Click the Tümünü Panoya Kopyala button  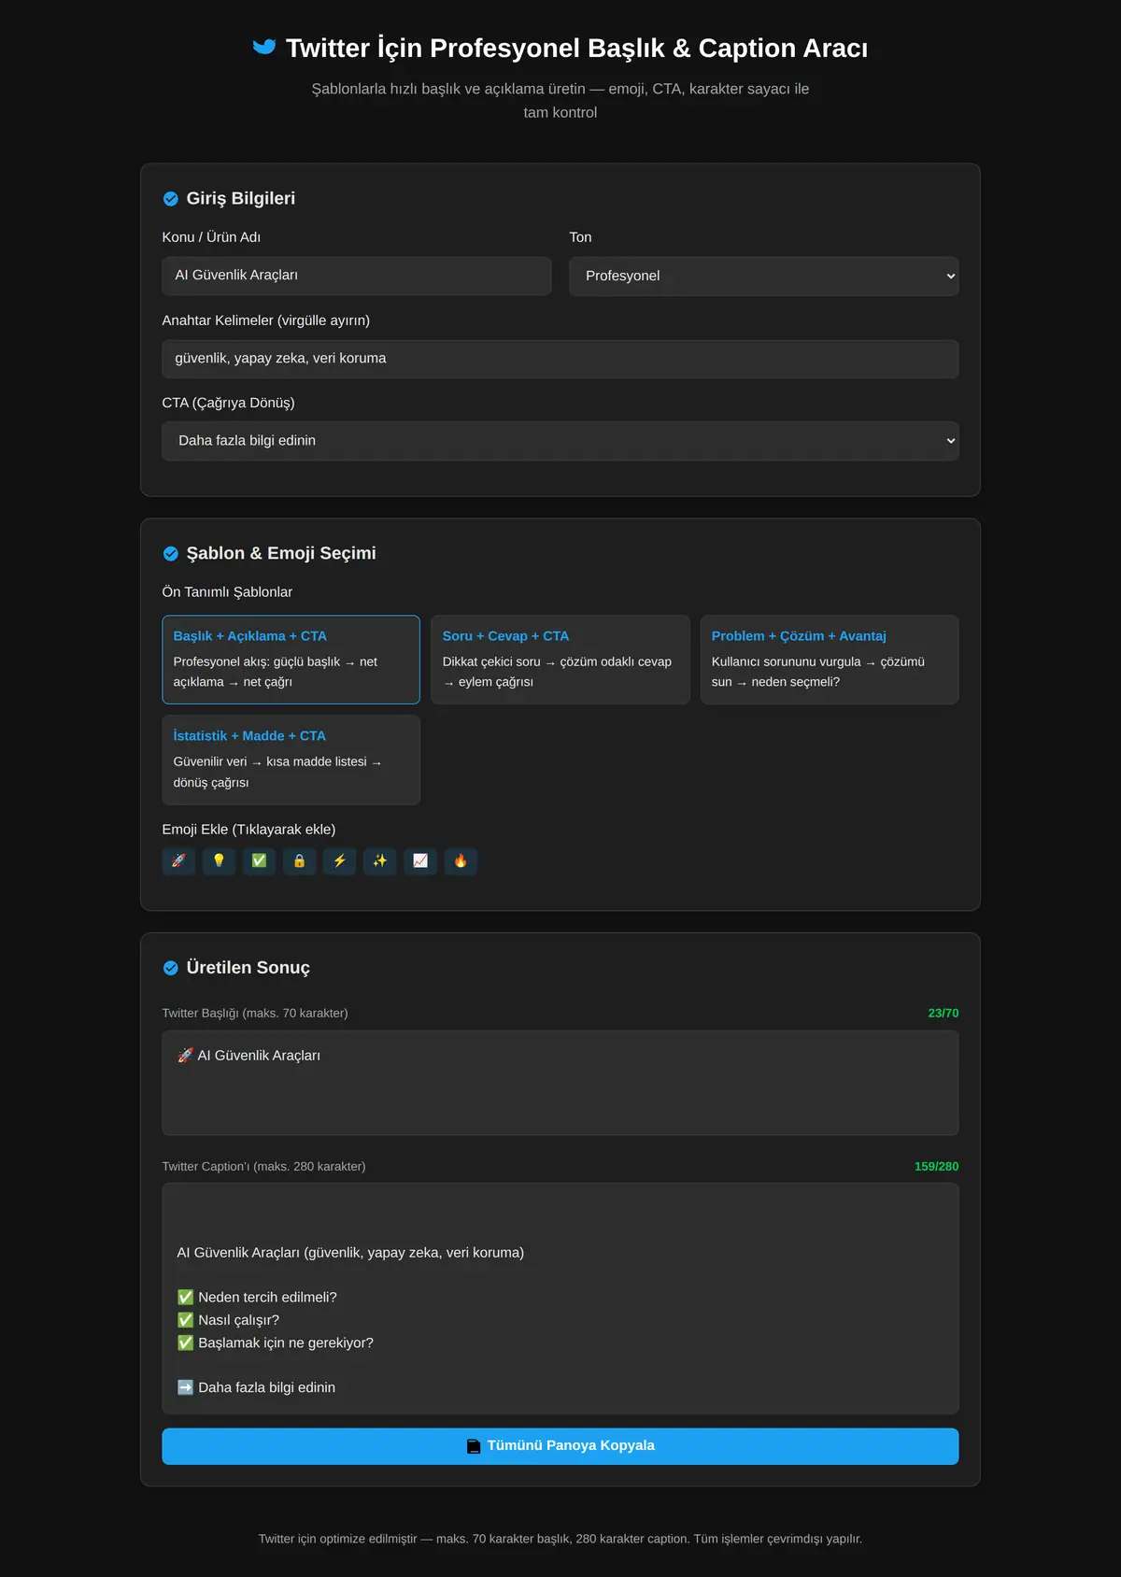[560, 1446]
